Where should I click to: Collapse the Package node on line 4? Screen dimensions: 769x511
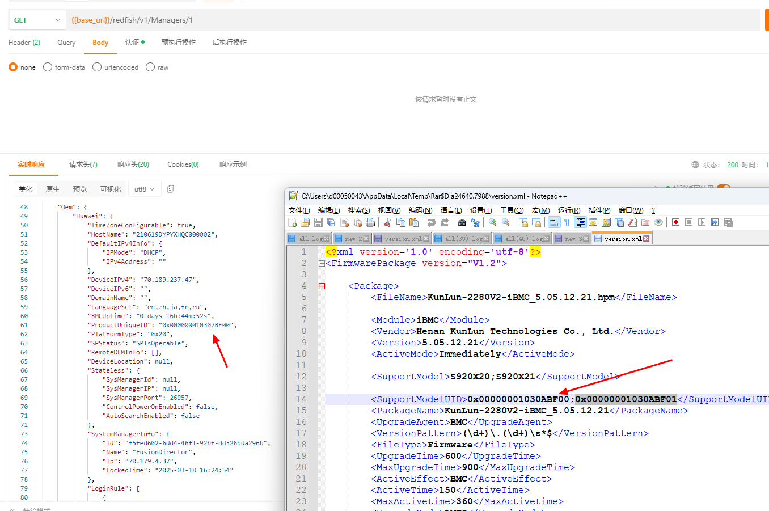tap(322, 286)
